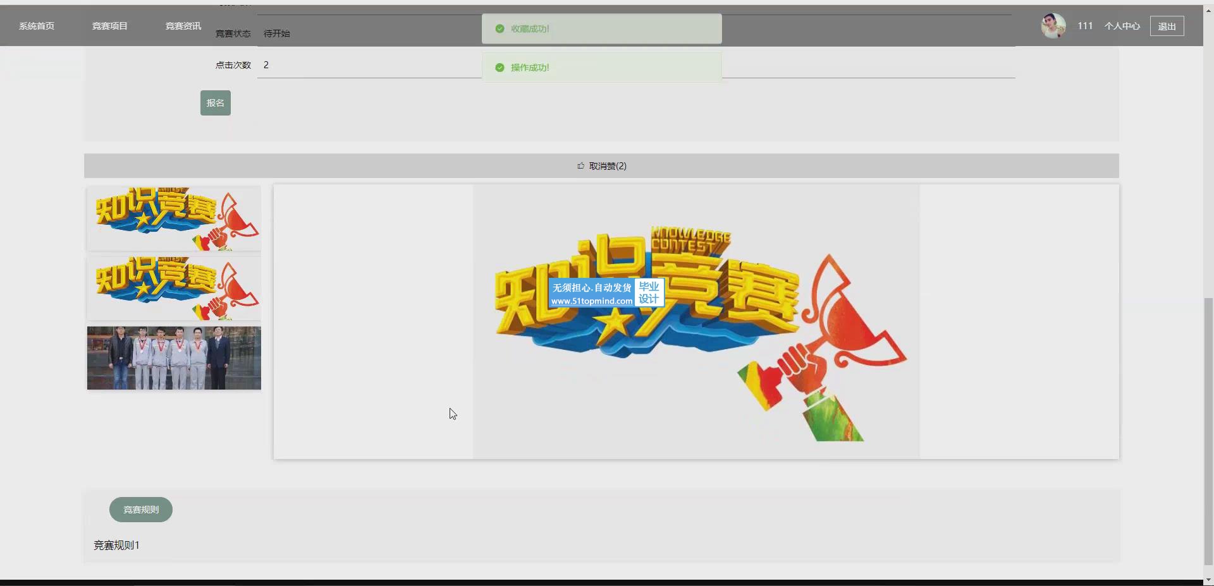Click the scrollbar down arrow
The height and width of the screenshot is (586, 1214).
(1208, 580)
